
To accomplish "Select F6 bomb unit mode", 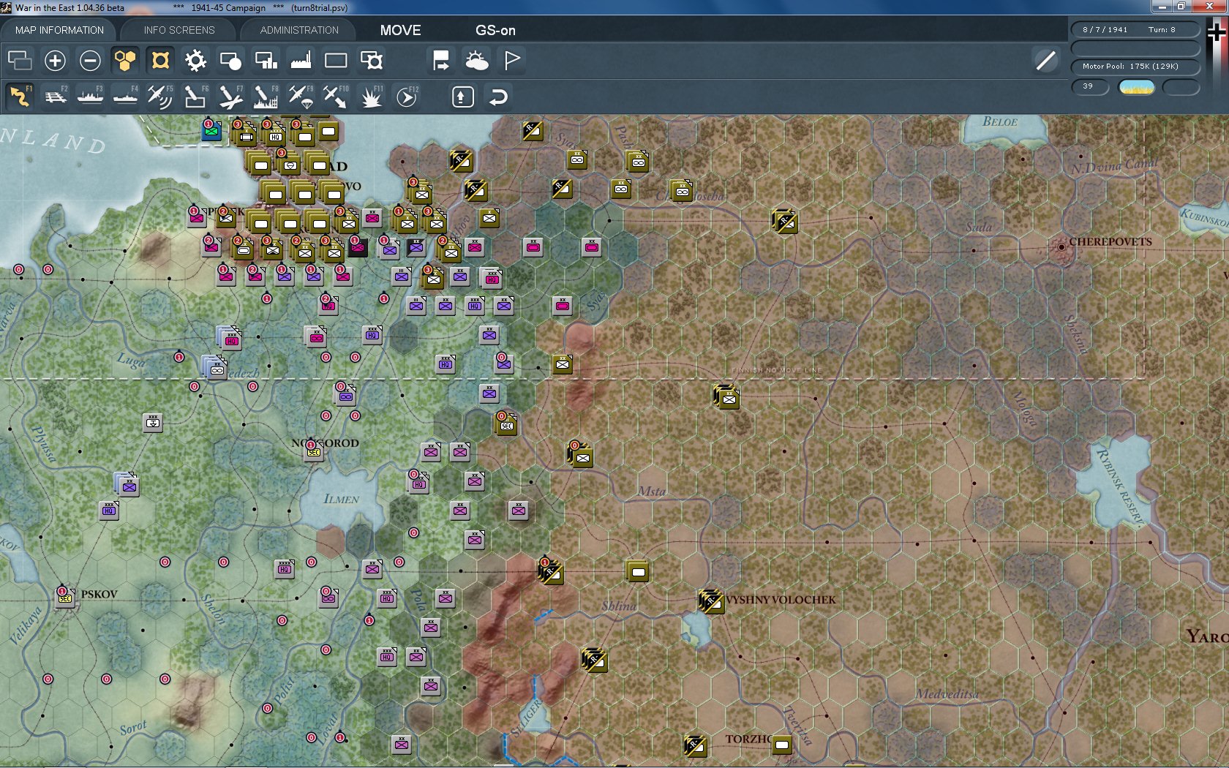I will point(195,97).
